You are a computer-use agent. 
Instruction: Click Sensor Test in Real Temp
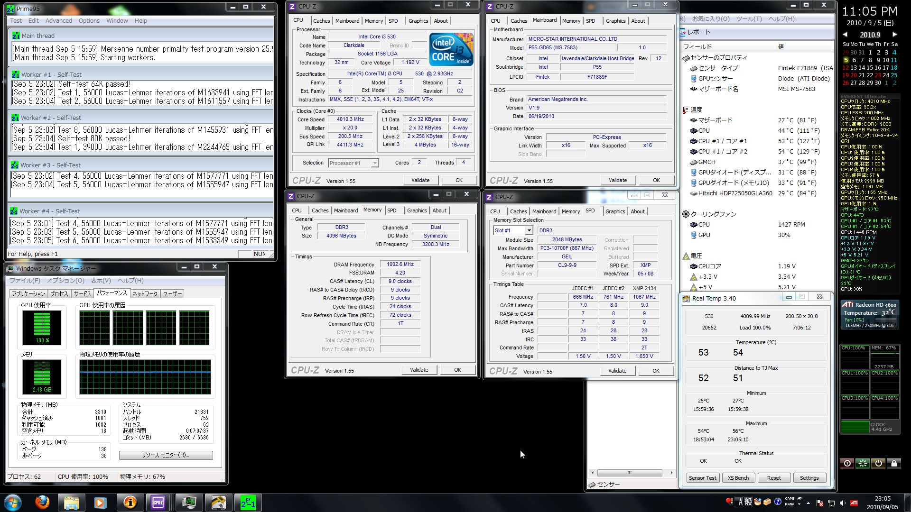click(x=702, y=478)
